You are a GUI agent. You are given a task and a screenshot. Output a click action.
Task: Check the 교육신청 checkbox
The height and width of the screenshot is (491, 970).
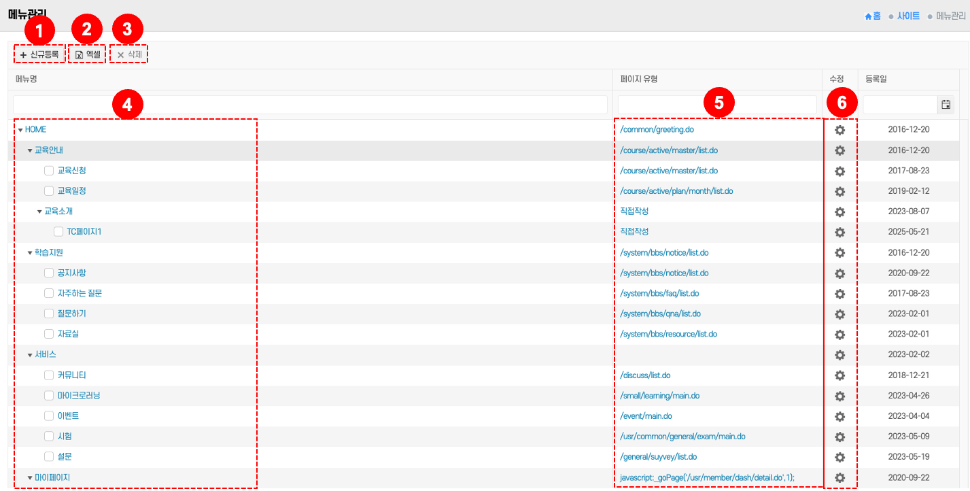click(x=49, y=171)
